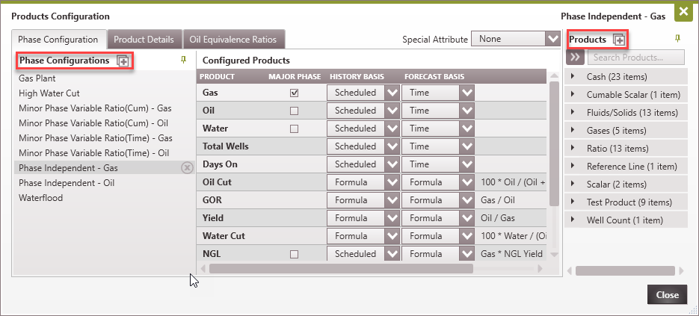Image resolution: width=699 pixels, height=316 pixels.
Task: Check Major Phase for the NGL product
Action: click(294, 255)
